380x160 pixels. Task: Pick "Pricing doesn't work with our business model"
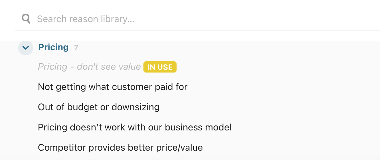point(134,127)
